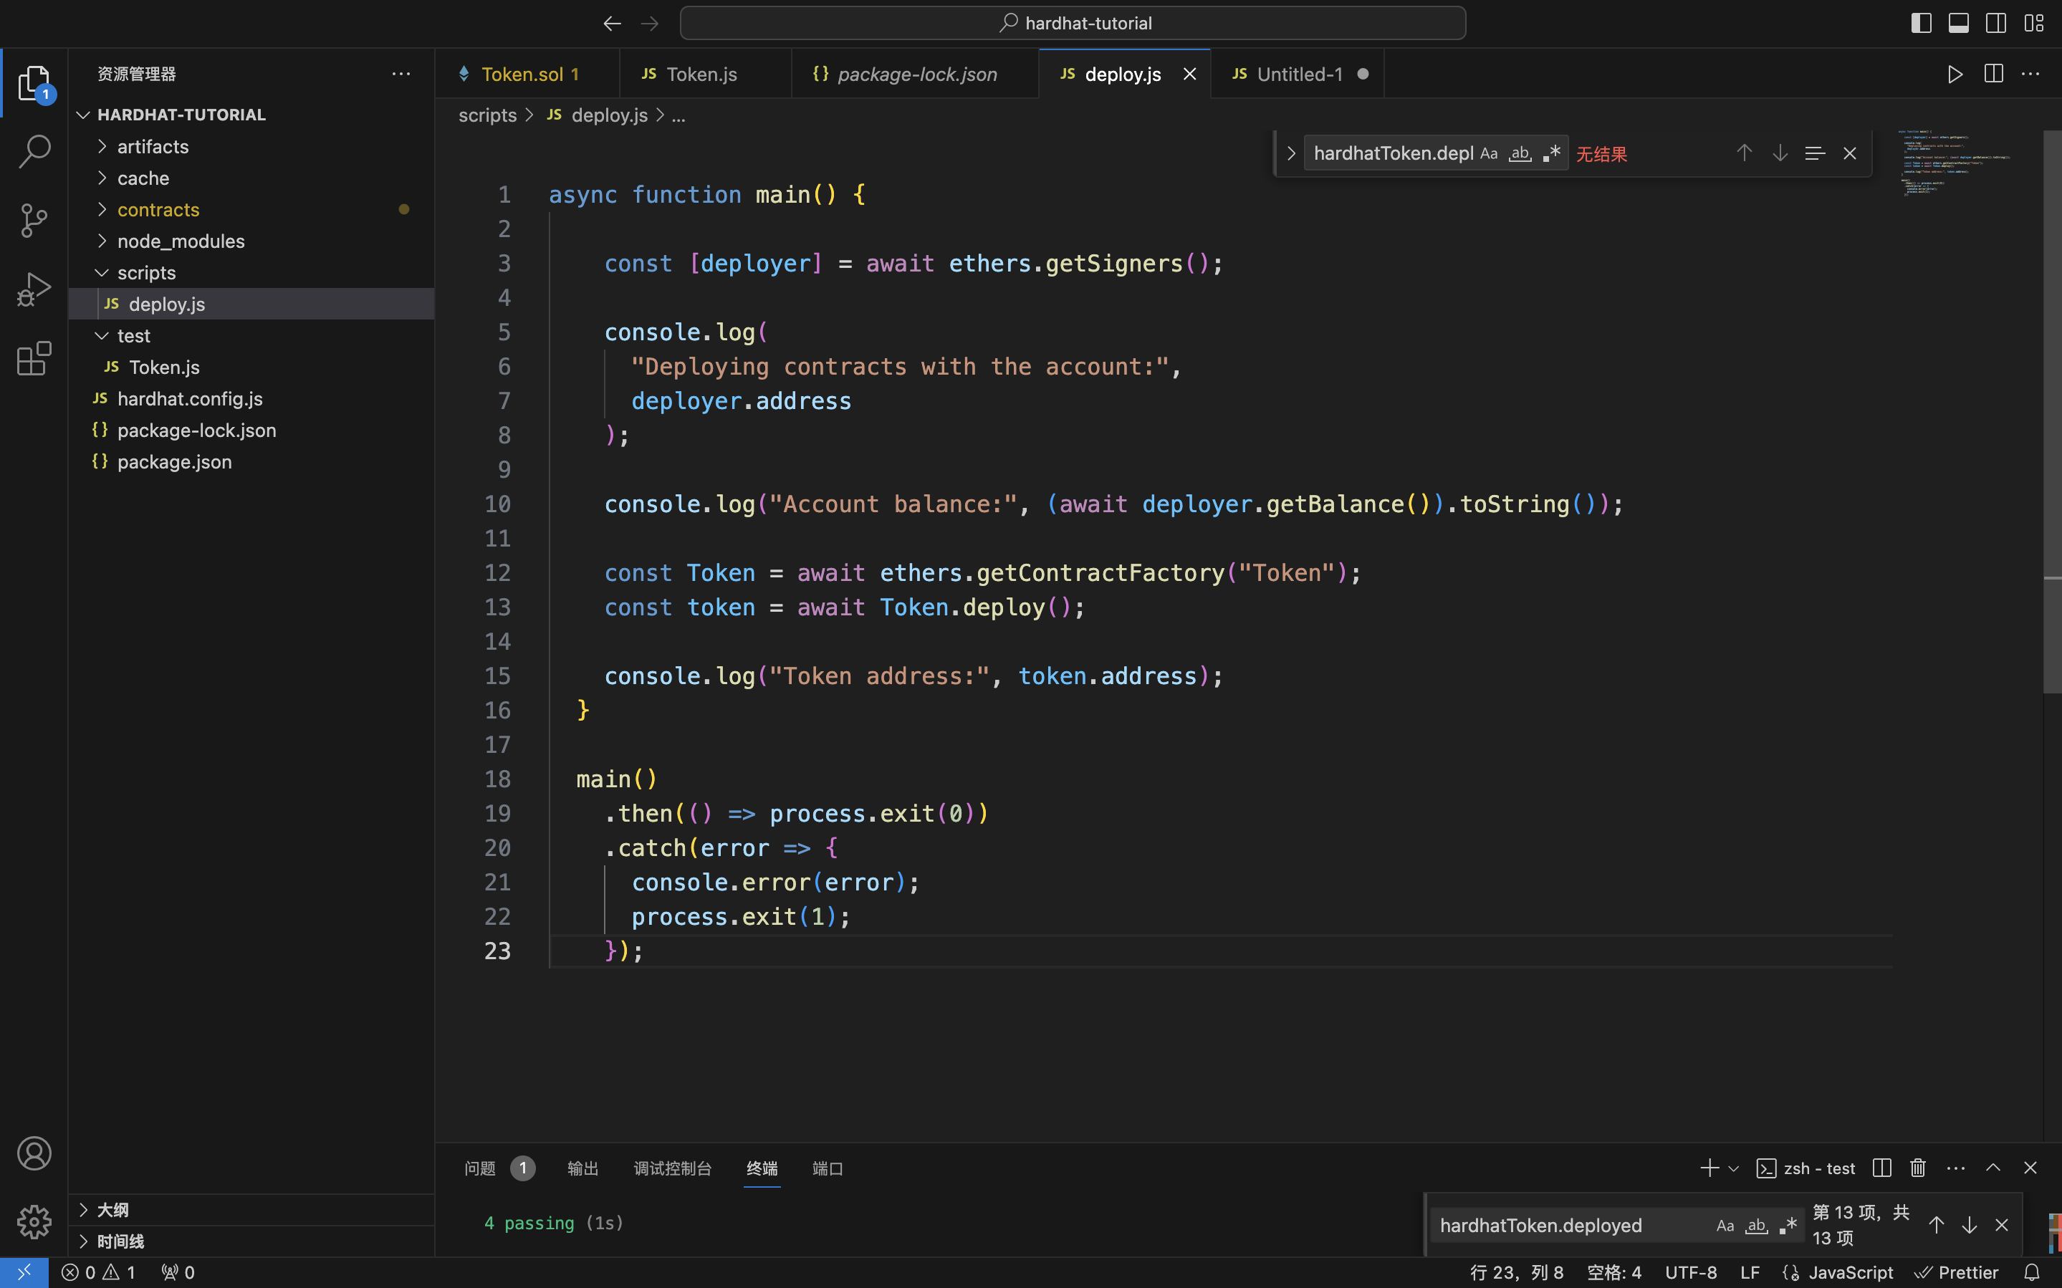
Task: Open Explorer views and more actions menu
Action: pyautogui.click(x=401, y=74)
